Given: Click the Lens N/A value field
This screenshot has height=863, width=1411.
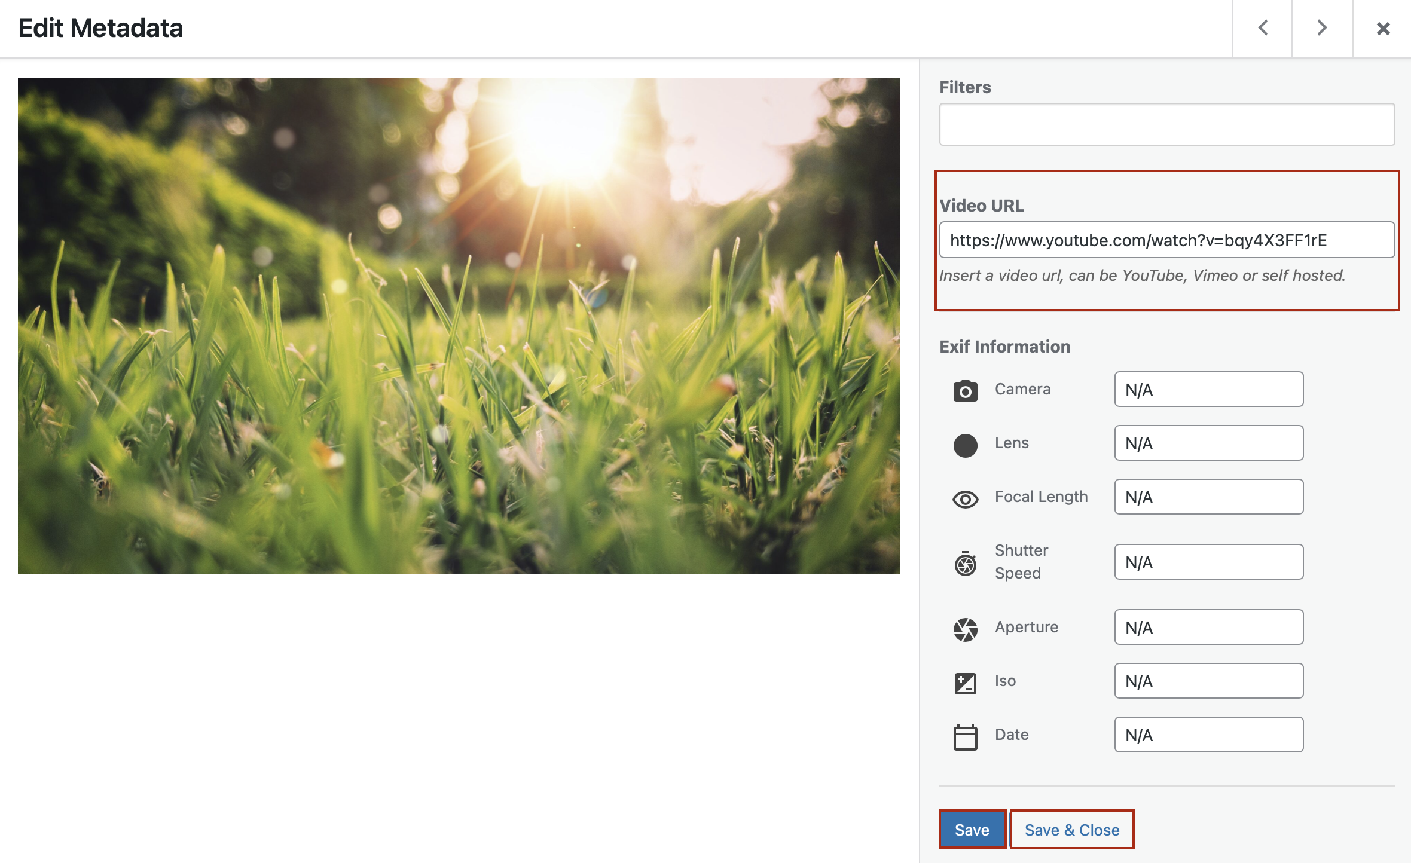Looking at the screenshot, I should (1209, 443).
